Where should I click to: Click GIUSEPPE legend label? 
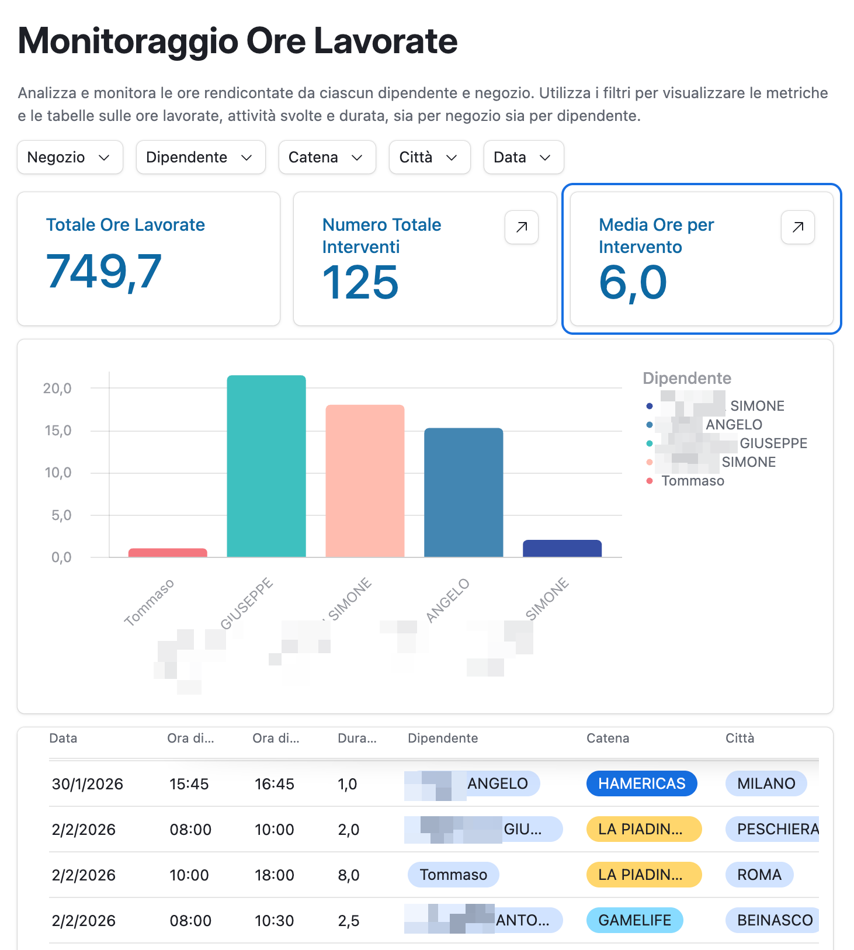coord(773,443)
